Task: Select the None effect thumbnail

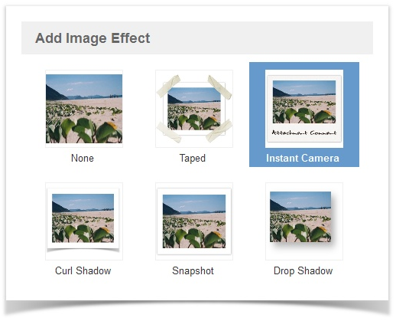Action: 84,109
